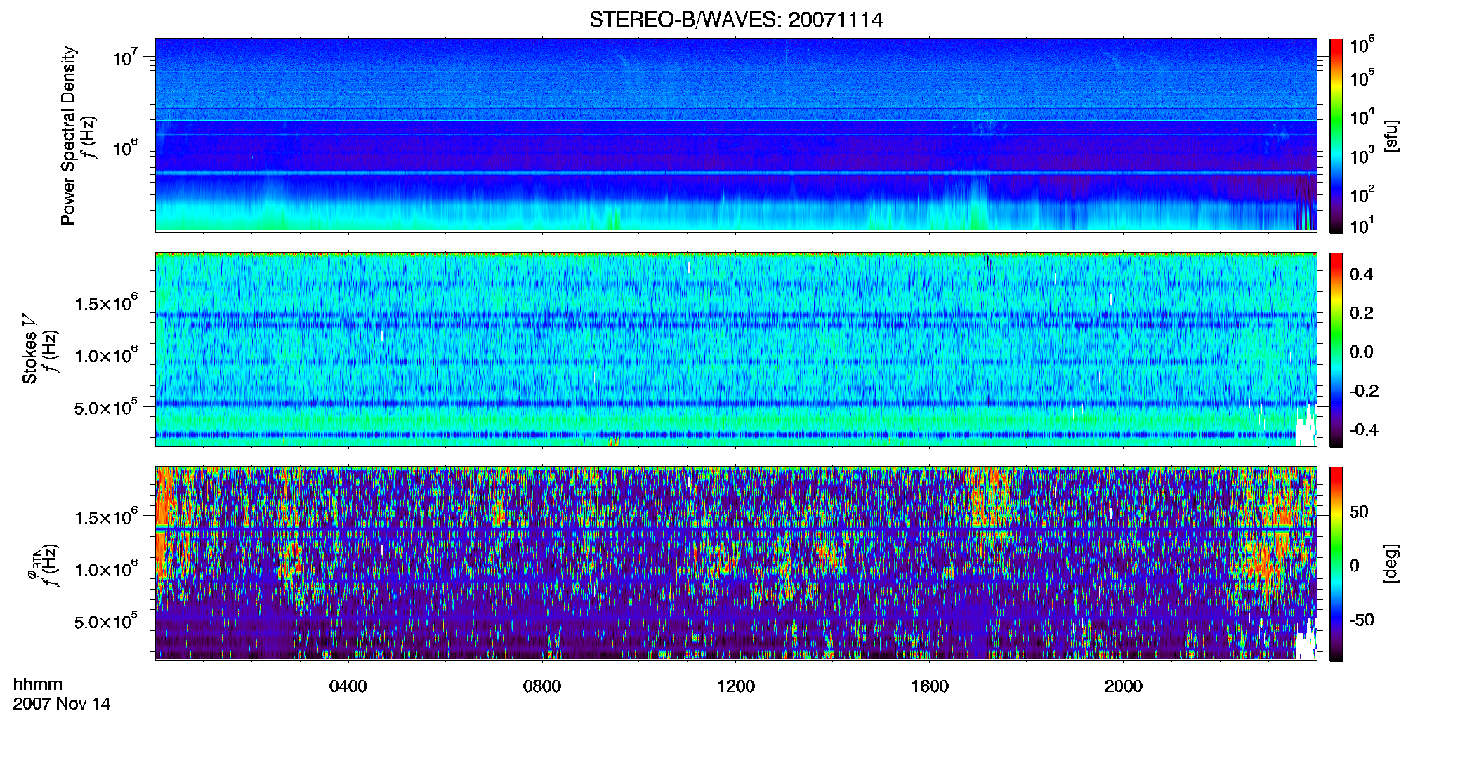Click the 0.2 value on Stokes colorbar
The width and height of the screenshot is (1472, 758).
1361,313
